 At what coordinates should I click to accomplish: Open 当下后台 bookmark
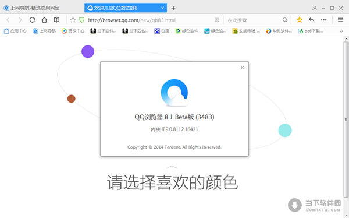136,31
